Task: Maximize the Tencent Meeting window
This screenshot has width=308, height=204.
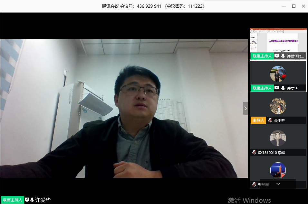Action: 294,6
